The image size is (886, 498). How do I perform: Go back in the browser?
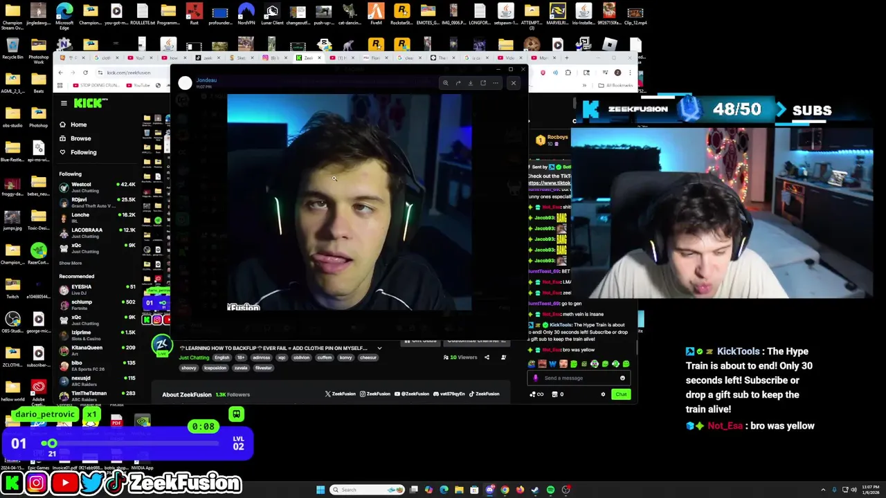[60, 73]
